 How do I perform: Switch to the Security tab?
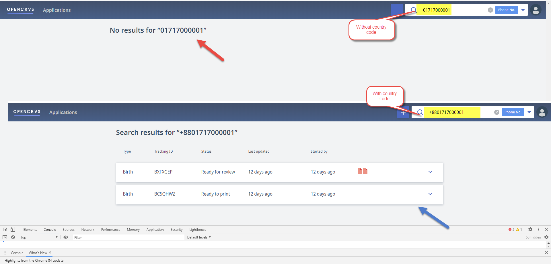176,229
